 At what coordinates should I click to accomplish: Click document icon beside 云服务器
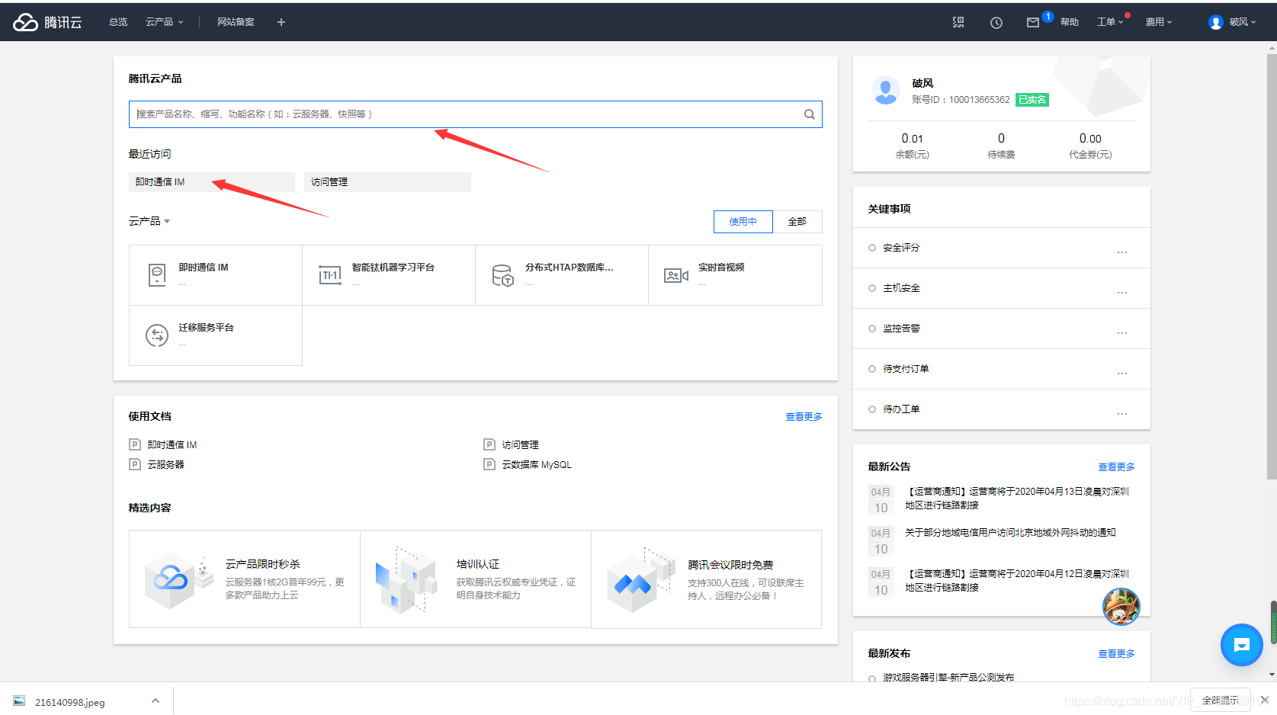tap(135, 464)
